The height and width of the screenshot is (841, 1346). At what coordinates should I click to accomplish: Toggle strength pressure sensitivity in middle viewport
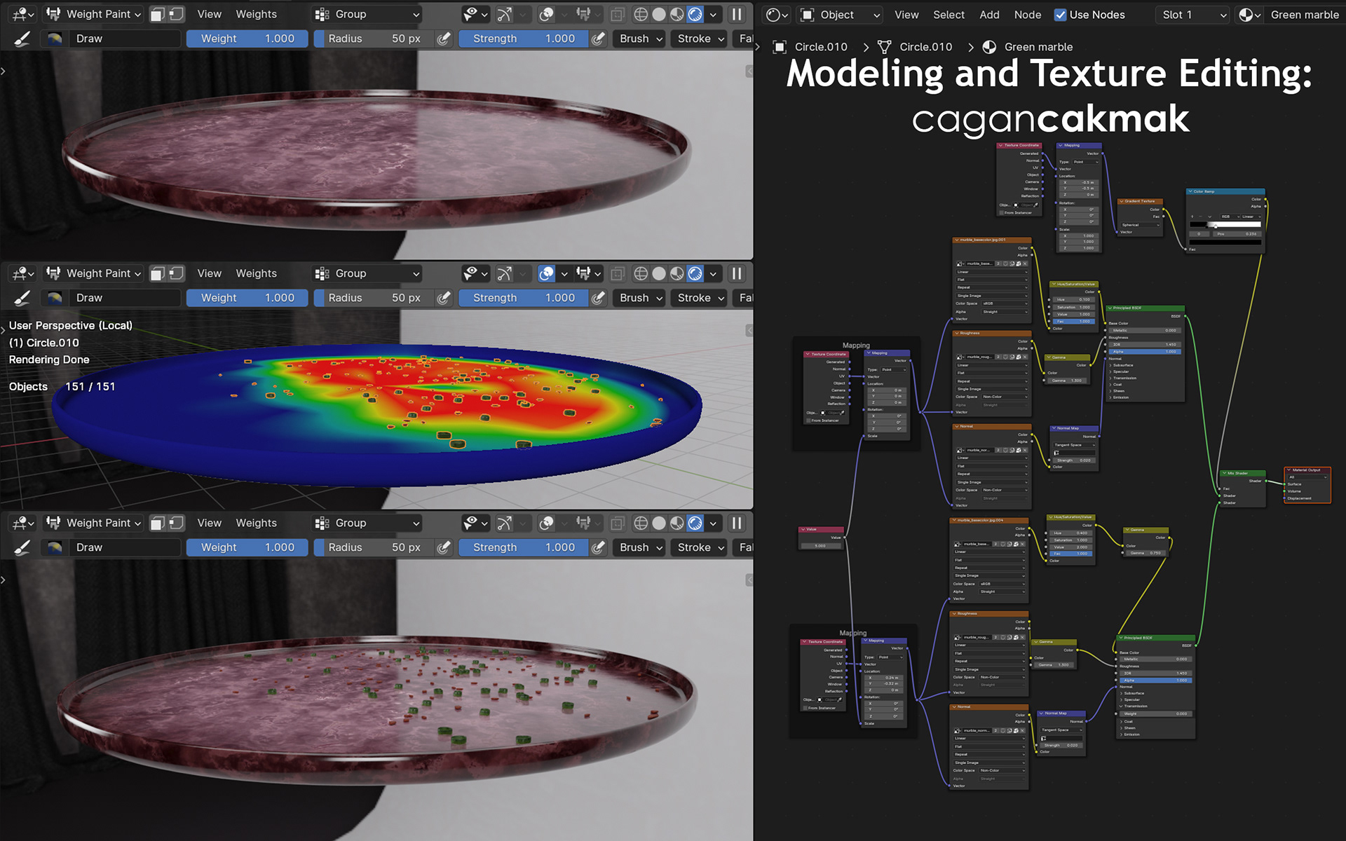[598, 298]
